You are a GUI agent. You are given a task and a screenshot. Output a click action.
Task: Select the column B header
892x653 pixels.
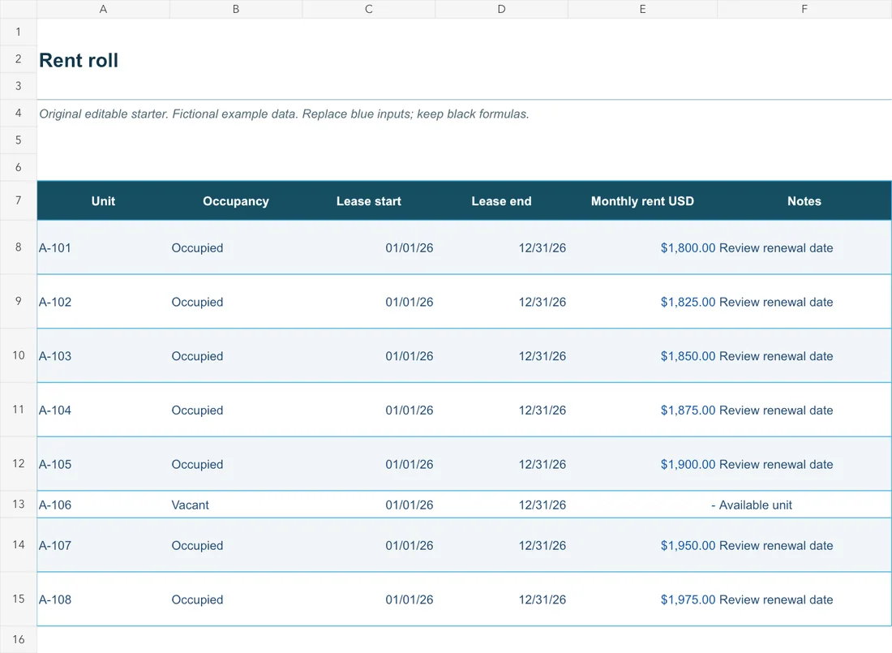pos(236,9)
